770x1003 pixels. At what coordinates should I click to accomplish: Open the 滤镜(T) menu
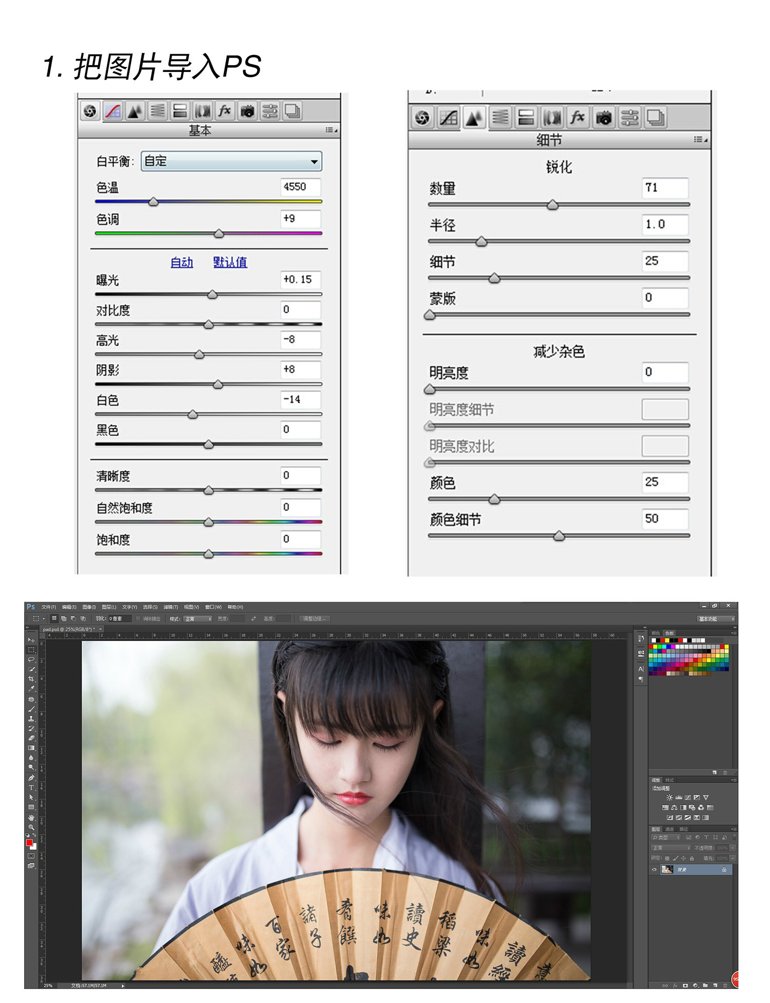pos(170,607)
